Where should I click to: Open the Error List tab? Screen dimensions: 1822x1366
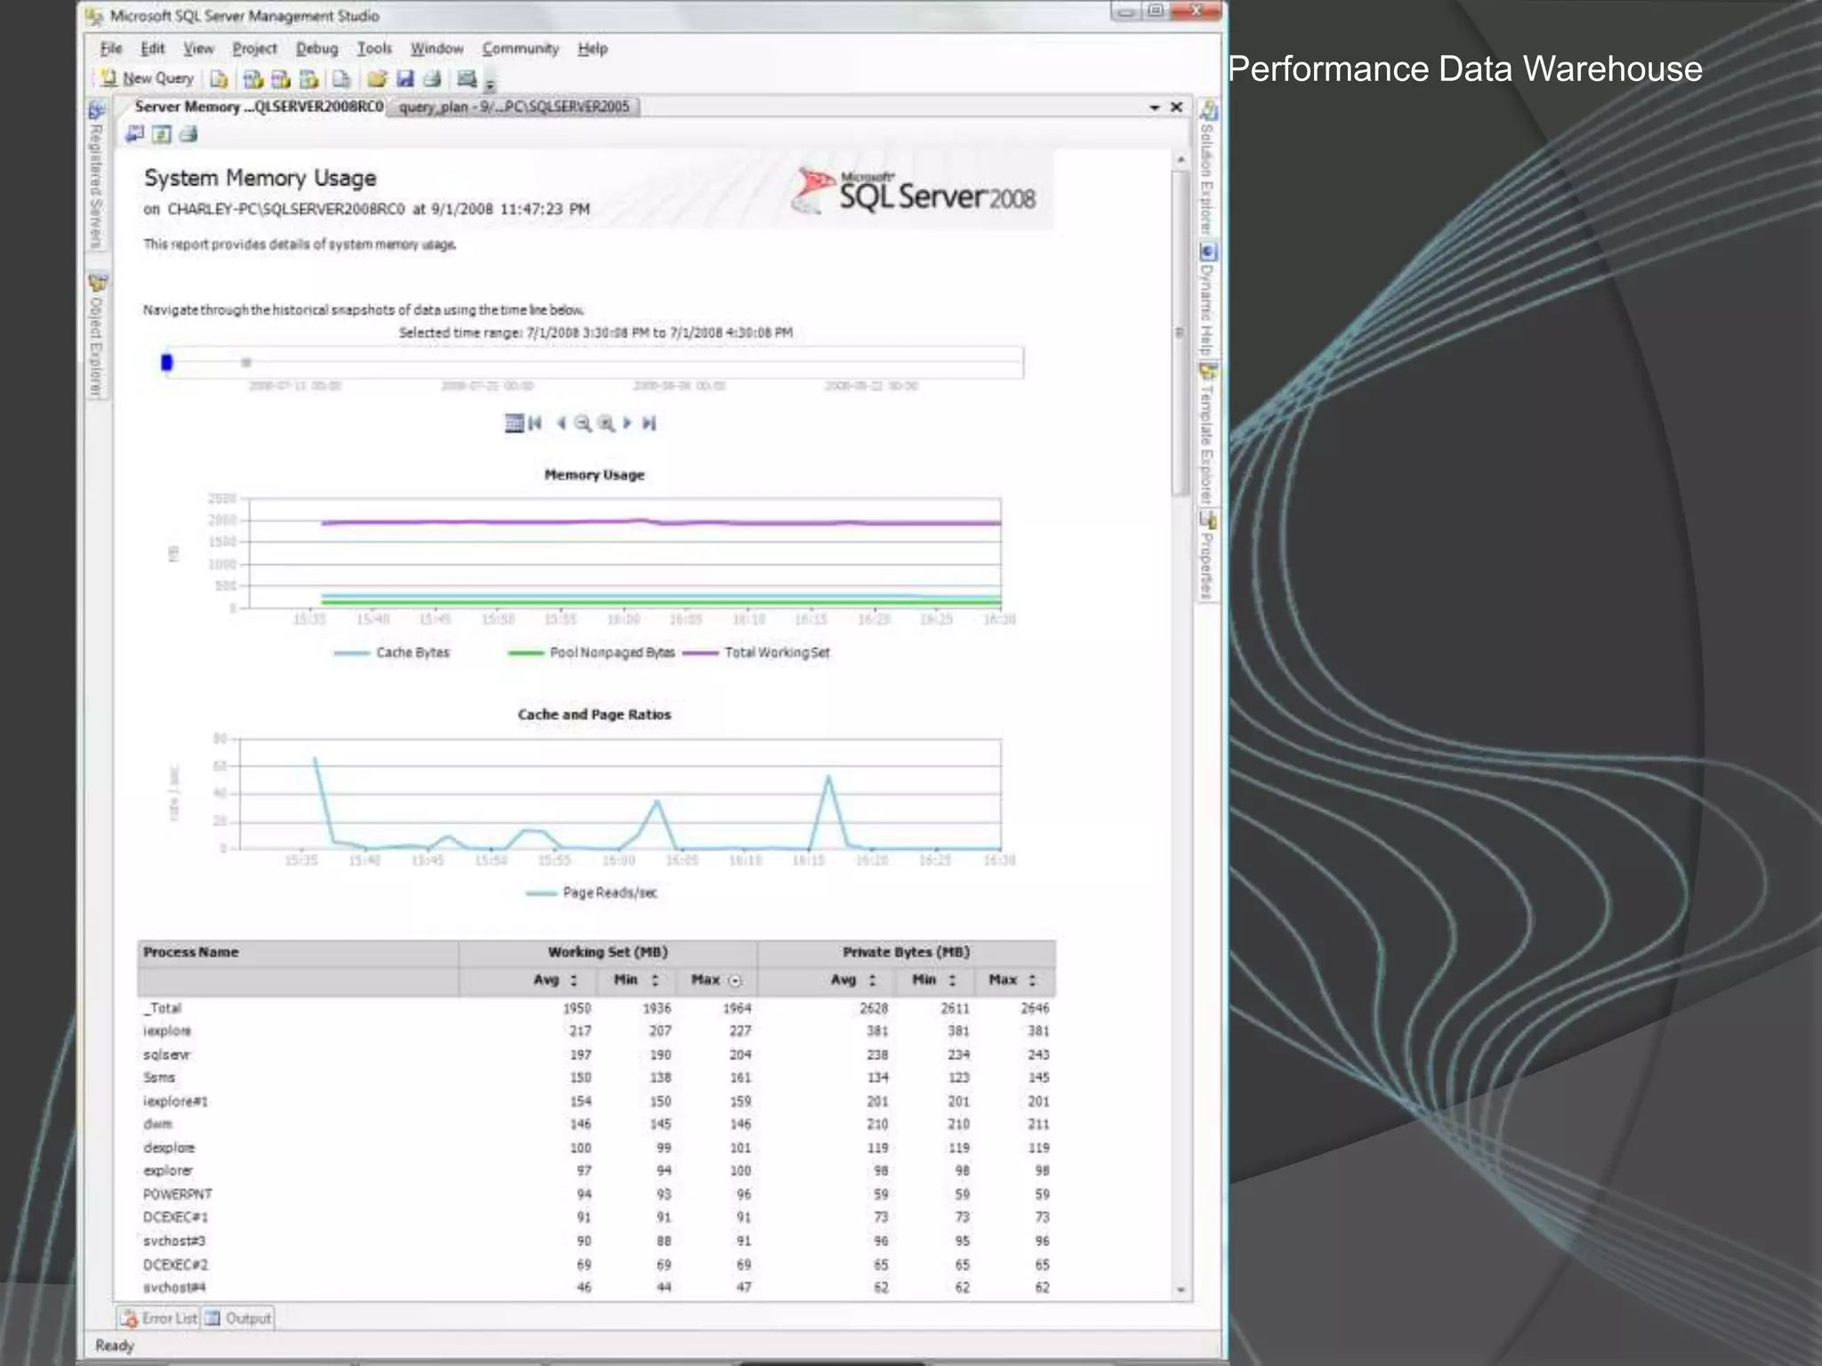coord(159,1319)
